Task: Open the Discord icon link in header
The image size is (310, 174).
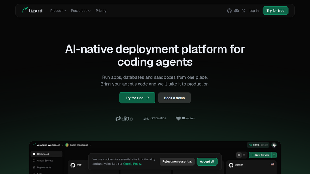Action: click(x=236, y=11)
